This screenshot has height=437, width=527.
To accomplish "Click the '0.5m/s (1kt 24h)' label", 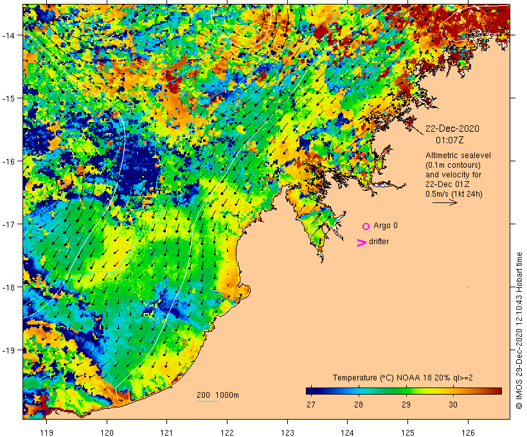I will point(454,194).
